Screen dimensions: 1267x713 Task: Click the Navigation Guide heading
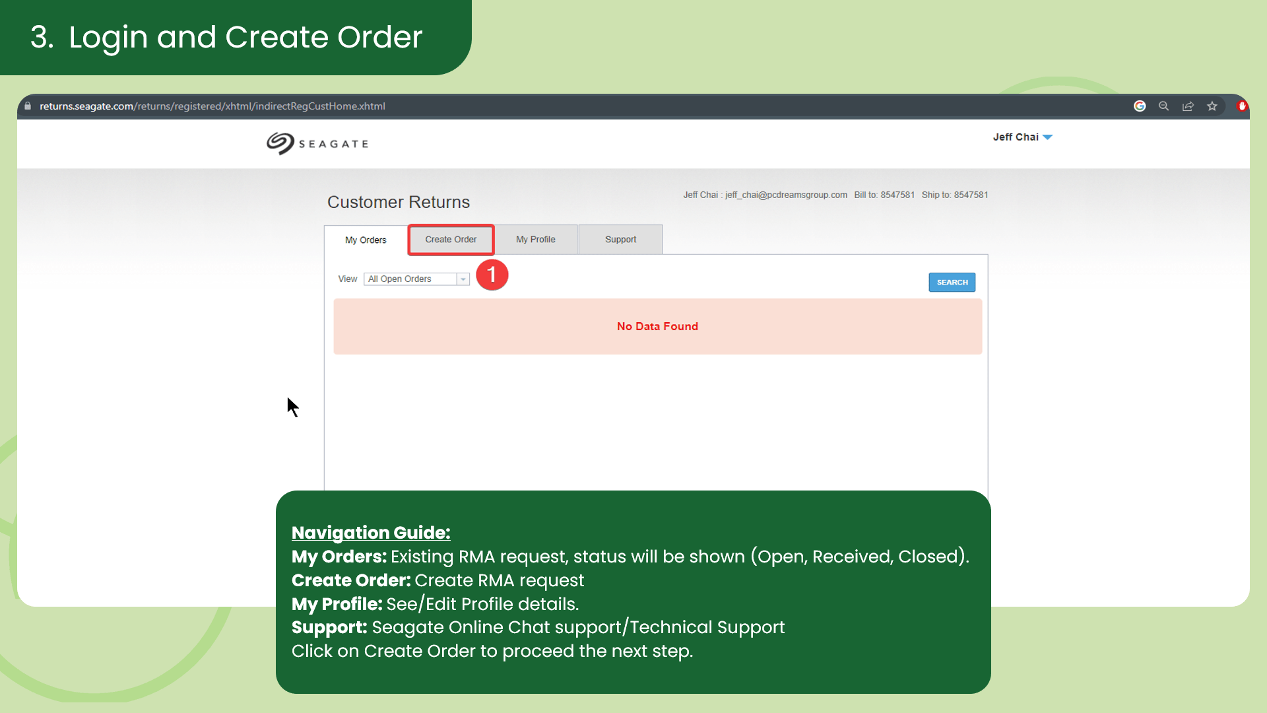[371, 532]
